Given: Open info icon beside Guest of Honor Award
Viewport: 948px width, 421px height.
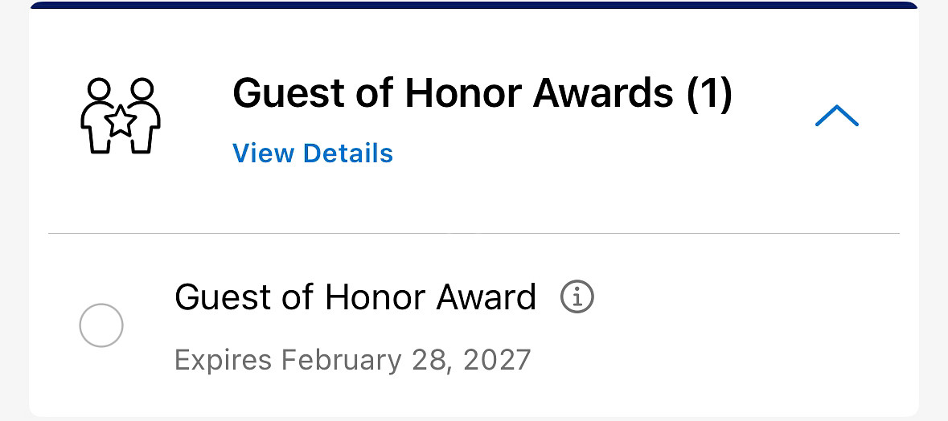Looking at the screenshot, I should 577,296.
